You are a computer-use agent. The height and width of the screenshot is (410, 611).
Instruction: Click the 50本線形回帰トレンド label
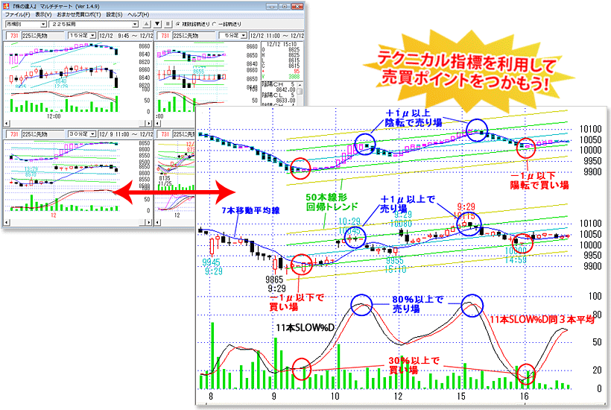332,202
